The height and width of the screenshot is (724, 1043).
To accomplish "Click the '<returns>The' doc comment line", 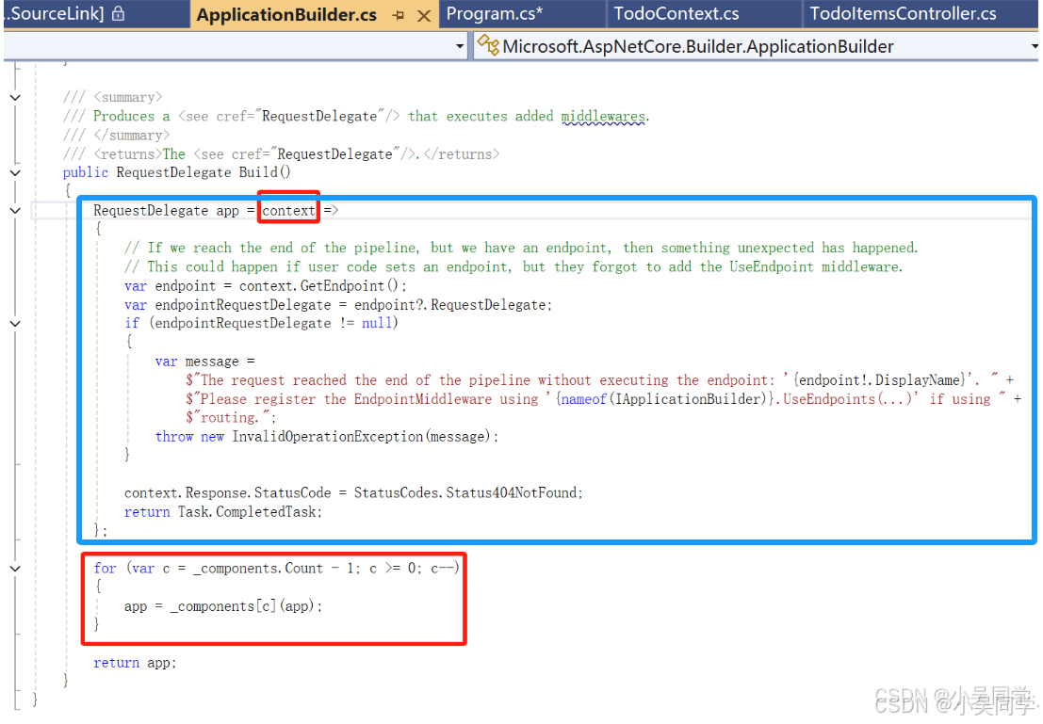I will (281, 154).
